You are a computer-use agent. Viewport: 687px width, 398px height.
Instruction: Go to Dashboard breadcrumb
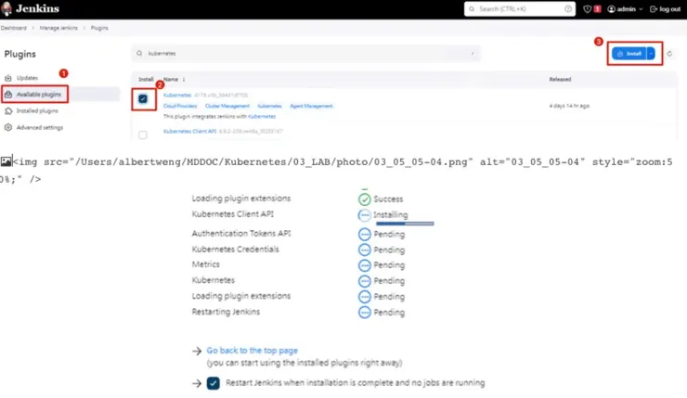(x=14, y=28)
